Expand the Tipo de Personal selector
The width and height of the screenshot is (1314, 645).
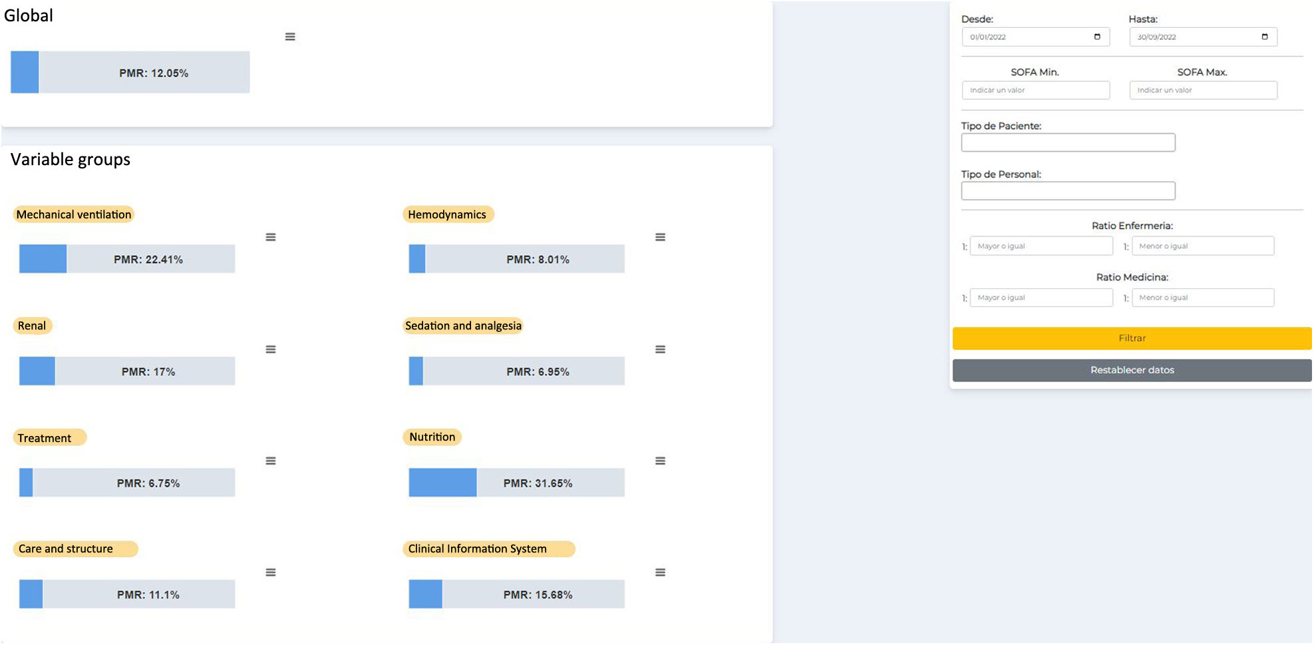(x=1068, y=191)
